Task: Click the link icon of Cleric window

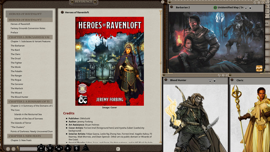Action: click(x=232, y=80)
